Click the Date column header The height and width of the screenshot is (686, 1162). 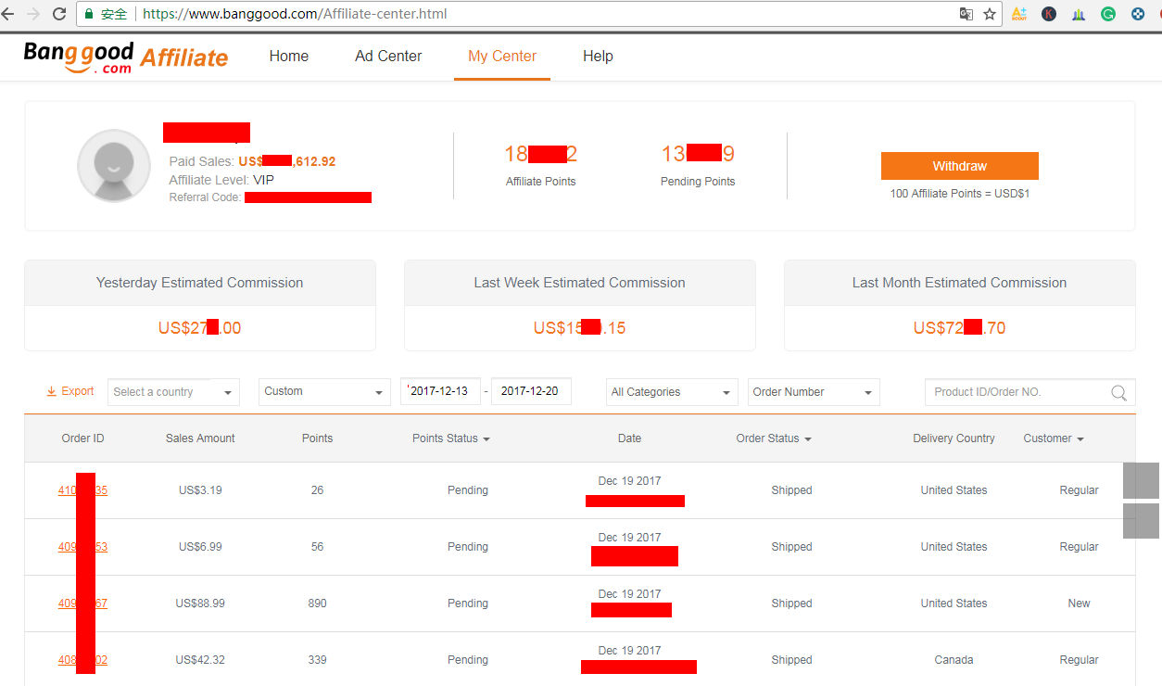629,438
